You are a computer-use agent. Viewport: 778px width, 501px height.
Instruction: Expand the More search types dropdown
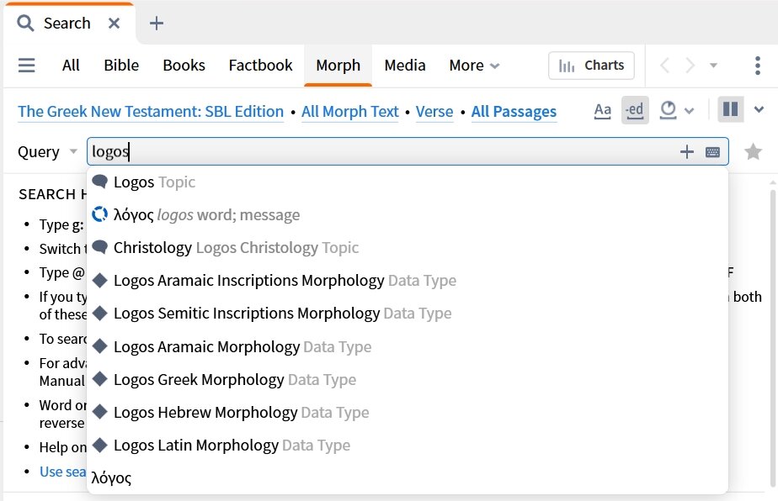click(474, 66)
